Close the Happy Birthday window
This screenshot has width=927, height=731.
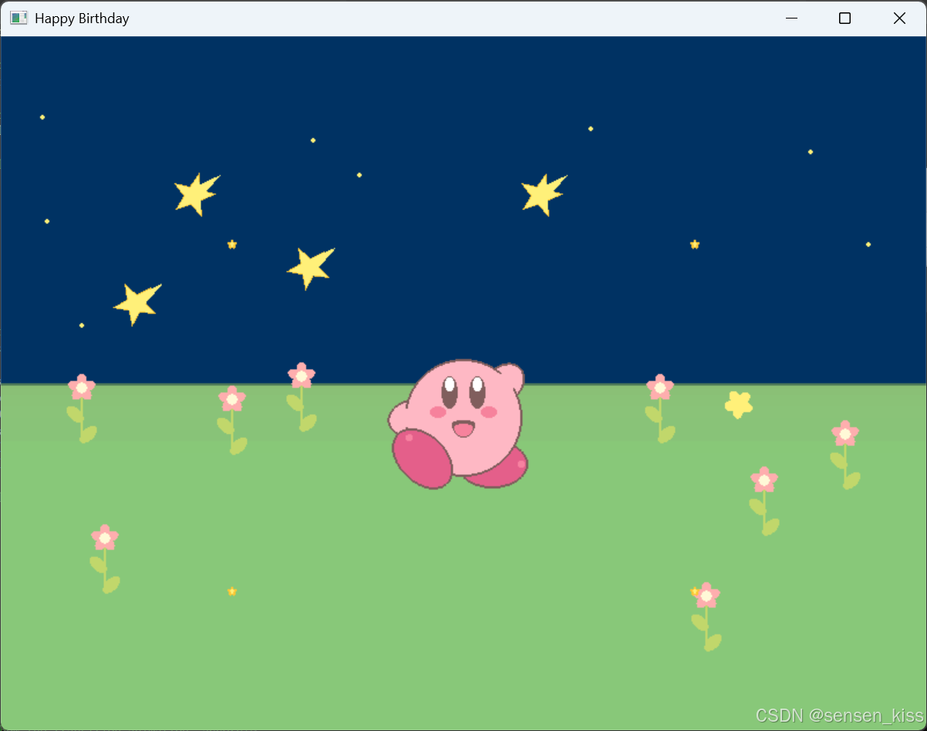pyautogui.click(x=899, y=19)
